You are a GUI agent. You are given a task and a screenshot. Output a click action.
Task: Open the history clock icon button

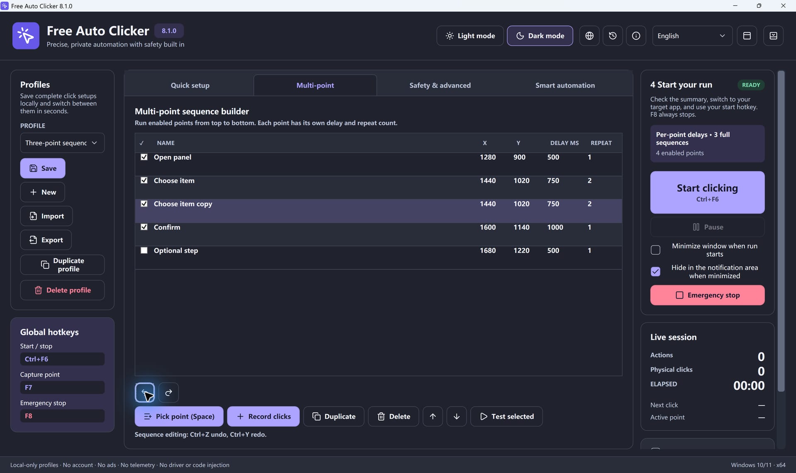click(612, 36)
